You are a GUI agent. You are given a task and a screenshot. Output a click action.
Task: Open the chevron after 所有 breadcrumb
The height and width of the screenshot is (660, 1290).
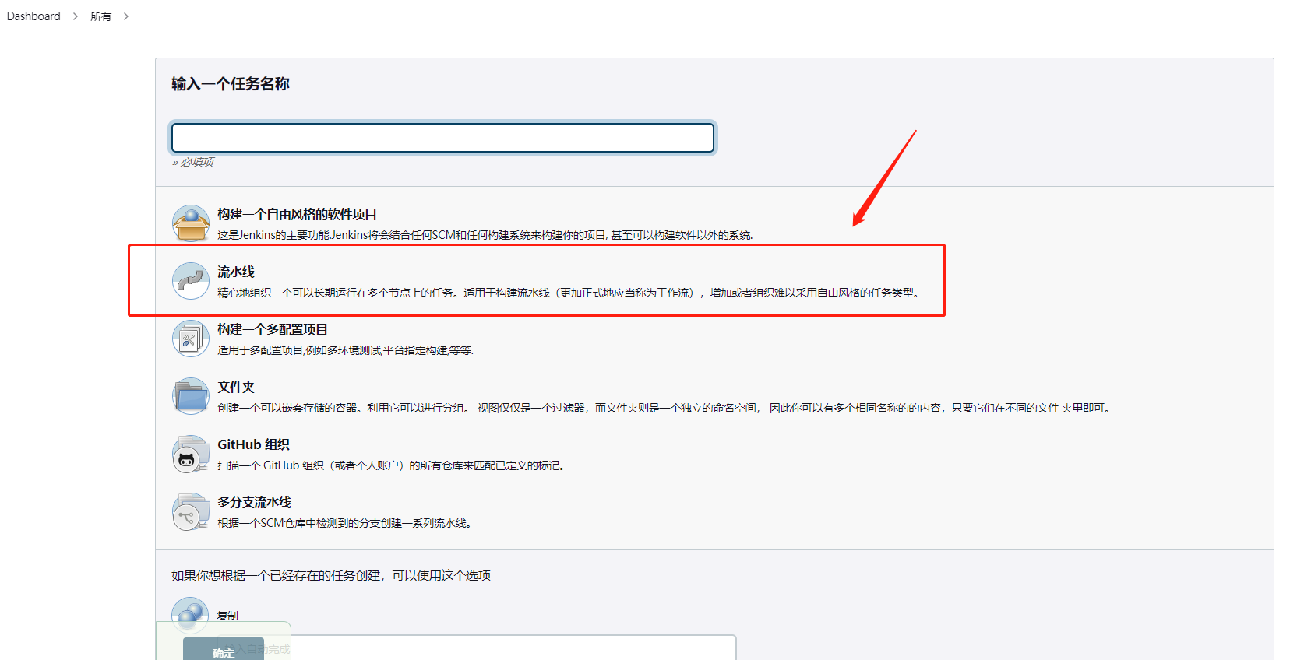[126, 16]
